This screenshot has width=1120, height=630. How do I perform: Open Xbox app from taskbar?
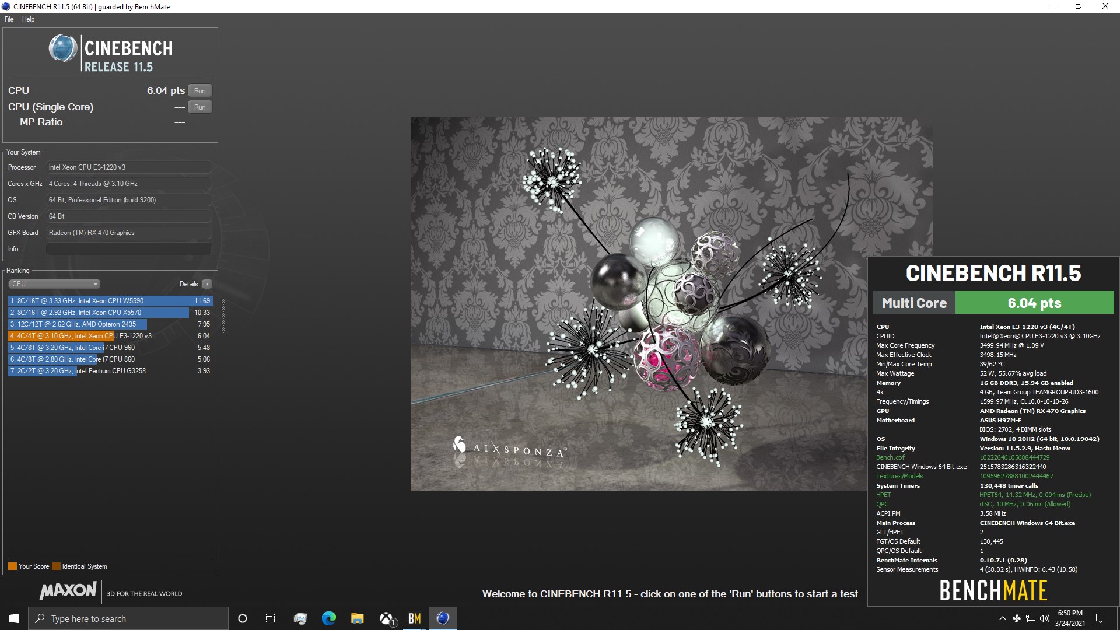387,618
